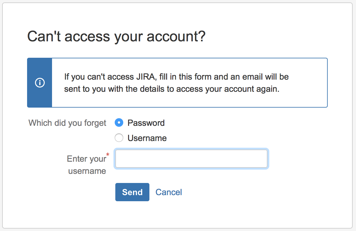Click the "username" word in the field label
The image size is (356, 231).
click(87, 171)
